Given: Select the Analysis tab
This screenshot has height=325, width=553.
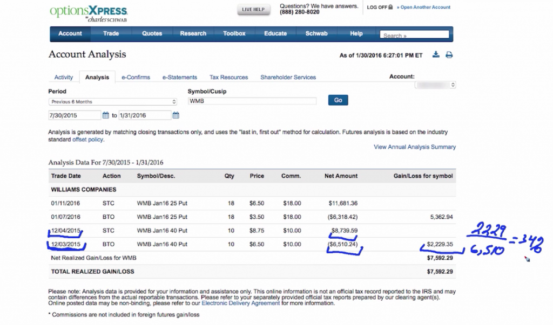Looking at the screenshot, I should pos(97,77).
